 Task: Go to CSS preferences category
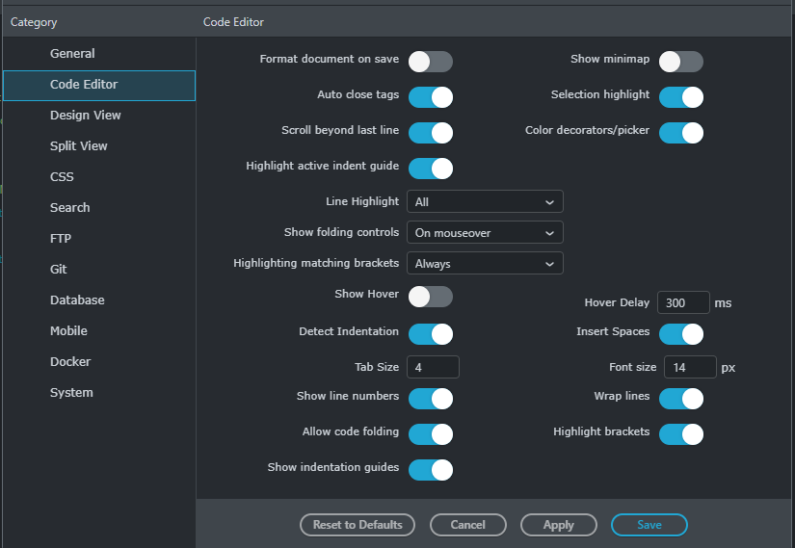(99, 177)
